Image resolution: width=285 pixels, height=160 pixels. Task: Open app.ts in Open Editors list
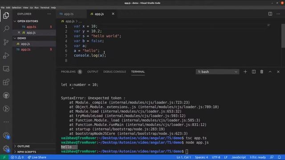[x=35, y=27]
